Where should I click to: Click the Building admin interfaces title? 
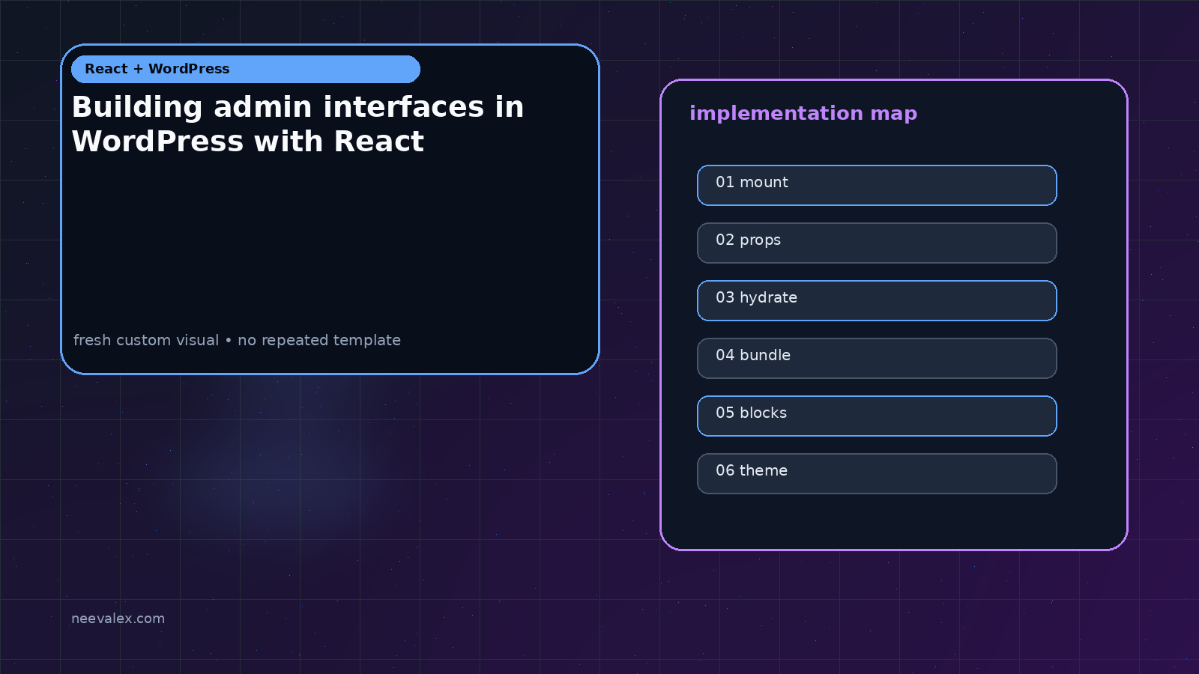tap(298, 124)
